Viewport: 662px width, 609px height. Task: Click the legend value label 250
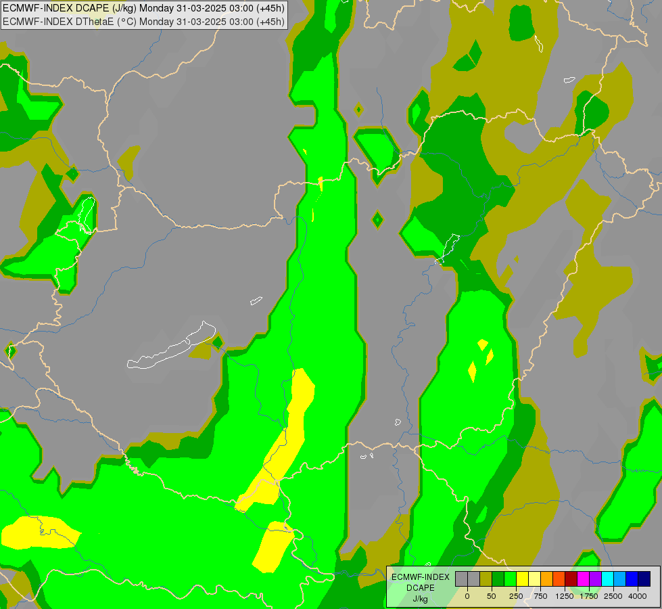click(x=516, y=596)
